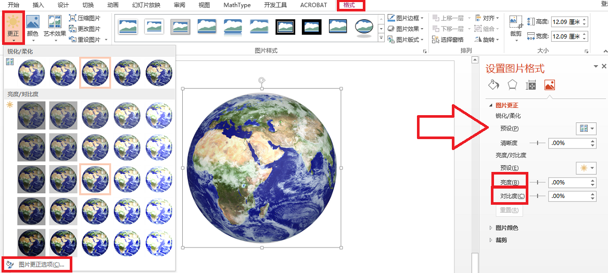Apply the oval picture style thumbnail

click(x=364, y=27)
